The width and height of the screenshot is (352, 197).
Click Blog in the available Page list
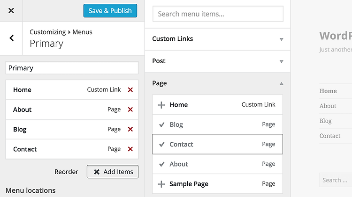(x=217, y=124)
